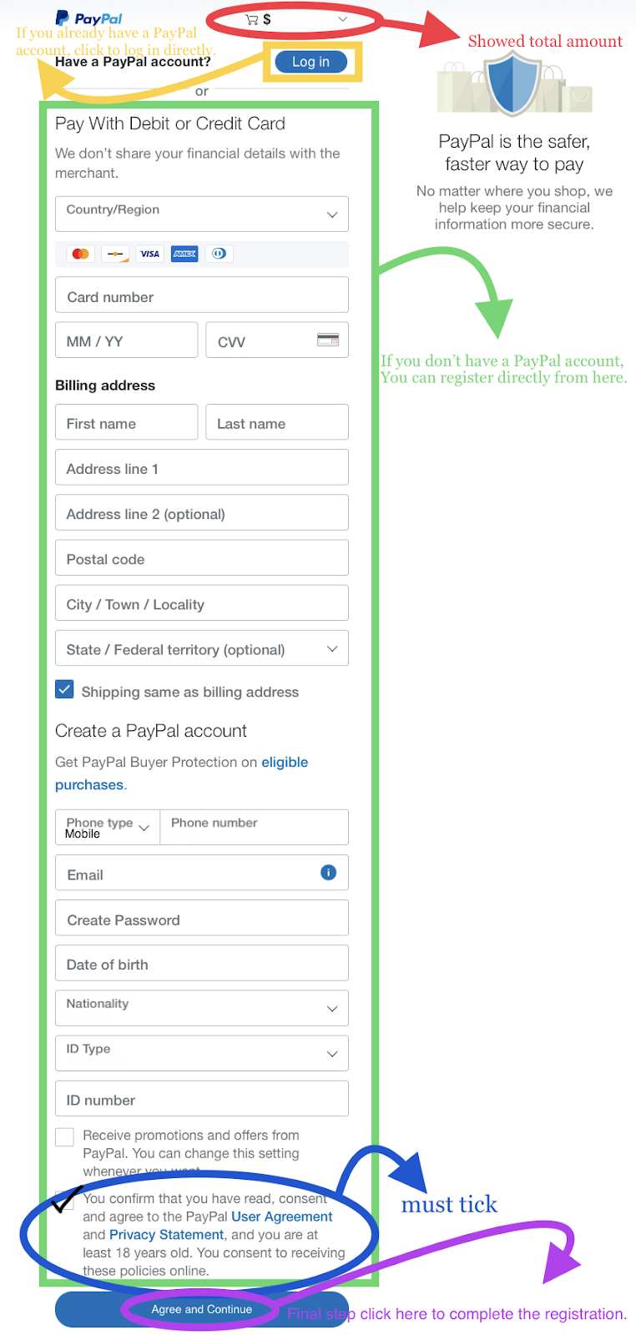Viewport: 636px width, 1335px height.
Task: Open the Privacy Statement link
Action: point(166,1235)
